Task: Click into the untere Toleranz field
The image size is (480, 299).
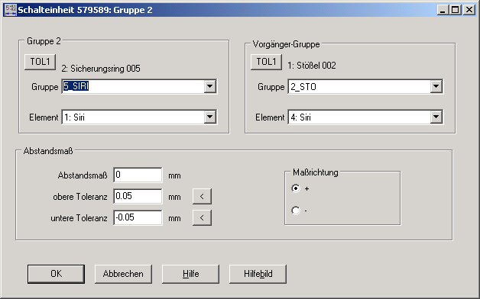Action: pos(138,217)
